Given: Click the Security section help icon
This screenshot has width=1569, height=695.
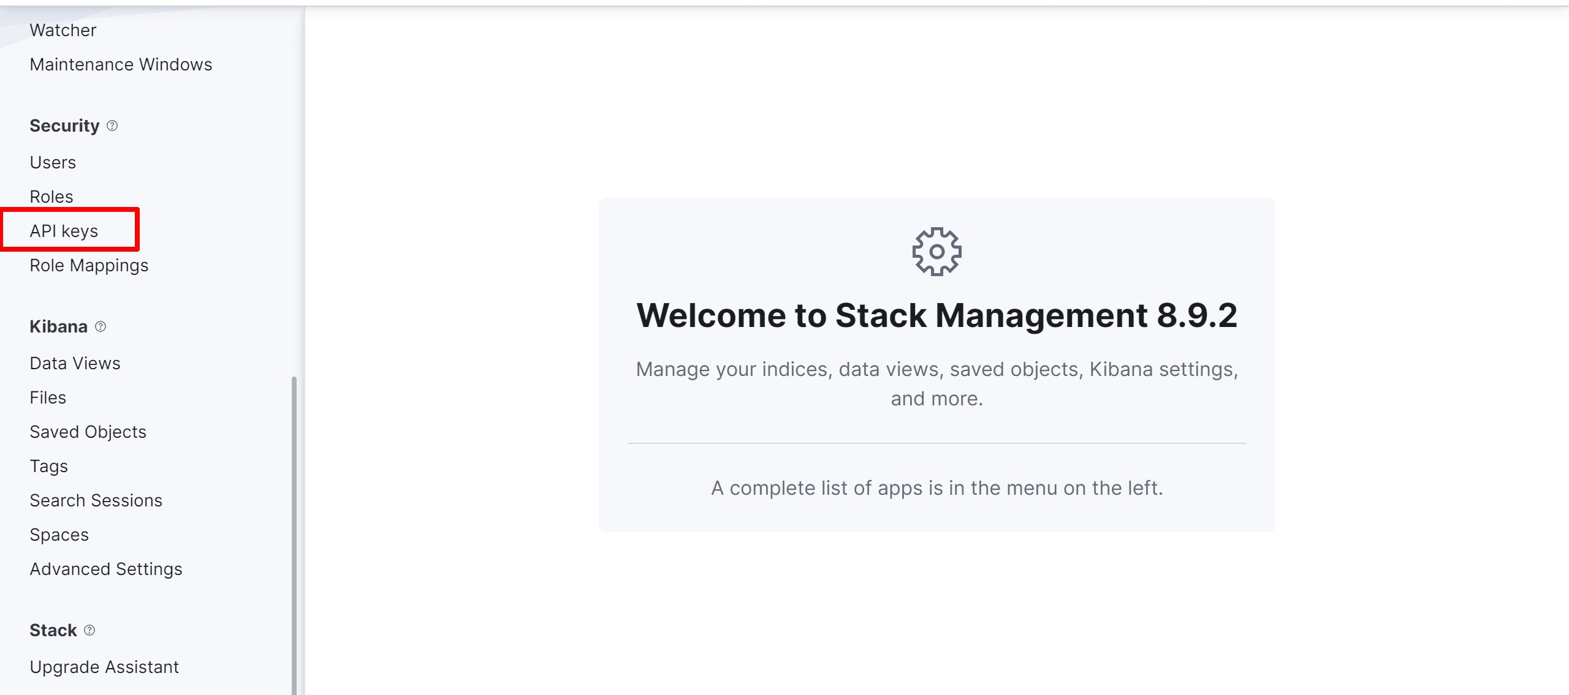Looking at the screenshot, I should coord(112,126).
